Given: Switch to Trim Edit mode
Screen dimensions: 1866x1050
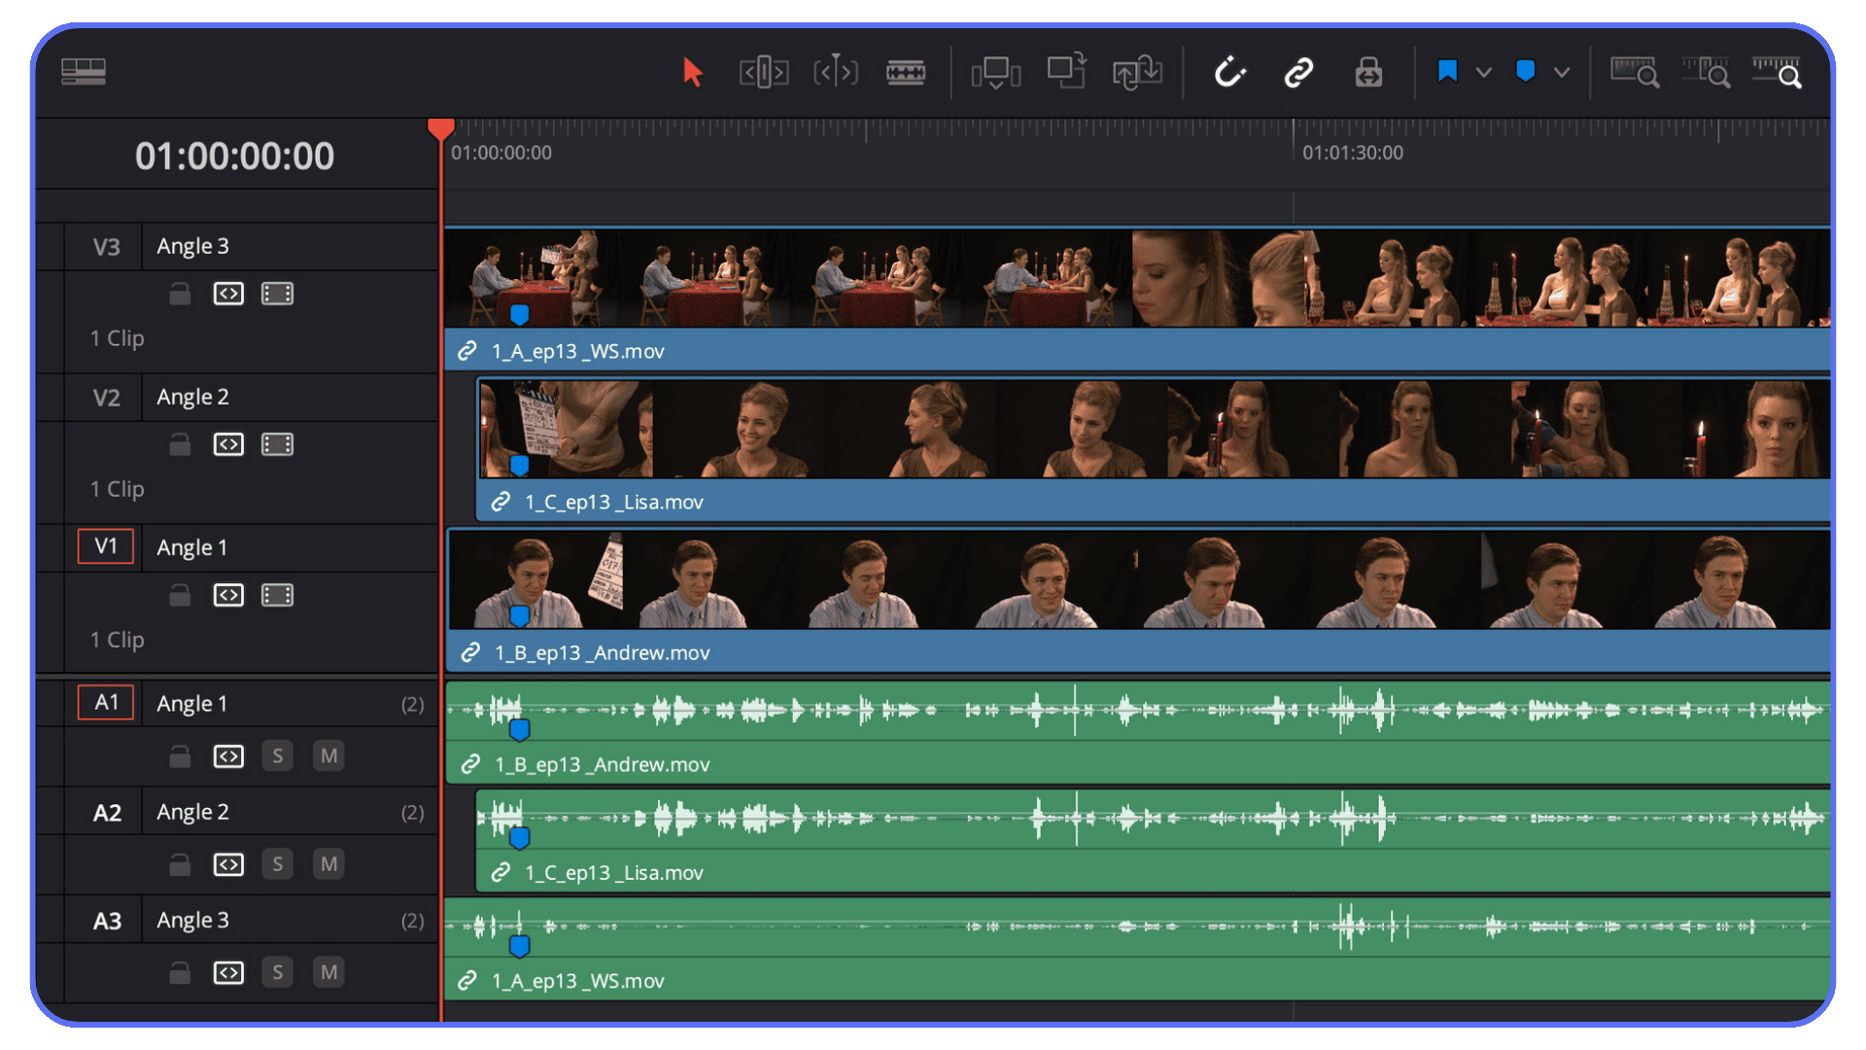Looking at the screenshot, I should click(x=763, y=71).
